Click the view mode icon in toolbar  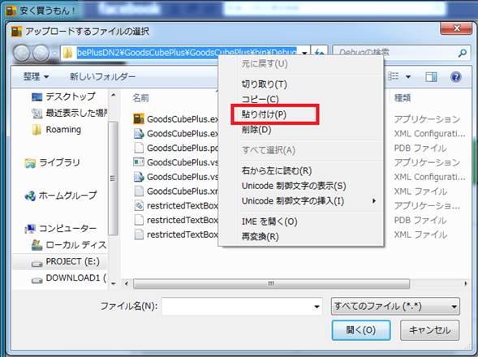(394, 76)
